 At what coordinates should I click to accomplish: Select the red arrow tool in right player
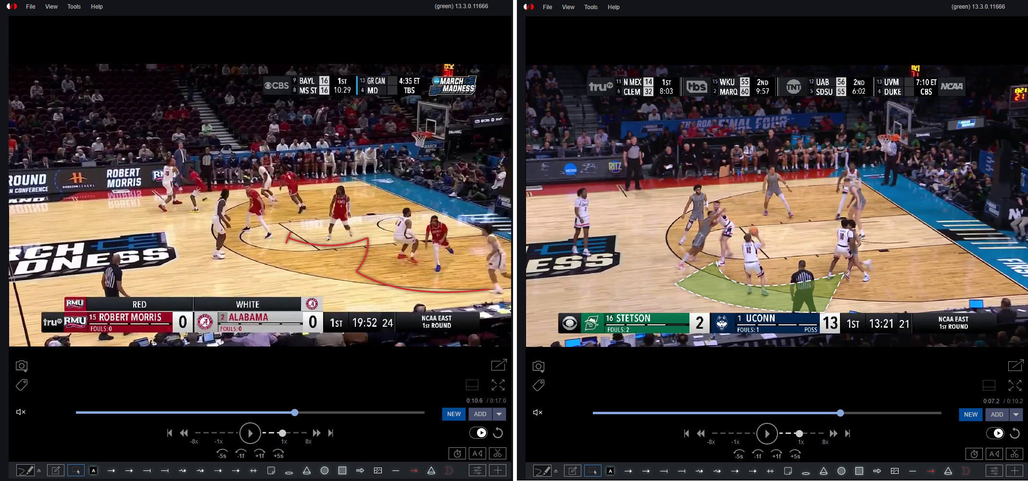[930, 471]
